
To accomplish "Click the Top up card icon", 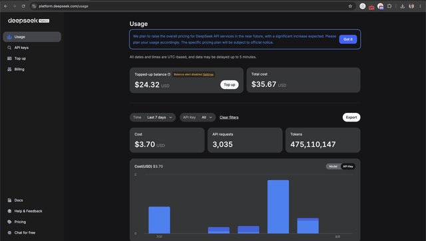I will (x=9, y=58).
